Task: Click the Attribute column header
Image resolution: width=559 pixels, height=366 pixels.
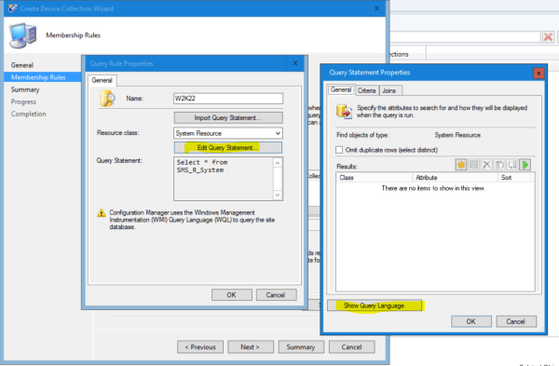Action: click(455, 178)
